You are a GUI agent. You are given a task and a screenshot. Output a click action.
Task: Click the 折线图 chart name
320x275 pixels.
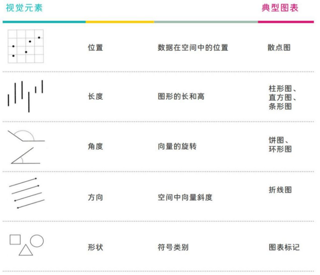[x=280, y=190]
